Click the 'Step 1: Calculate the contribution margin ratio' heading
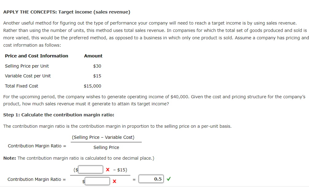309x187 pixels. click(x=59, y=115)
